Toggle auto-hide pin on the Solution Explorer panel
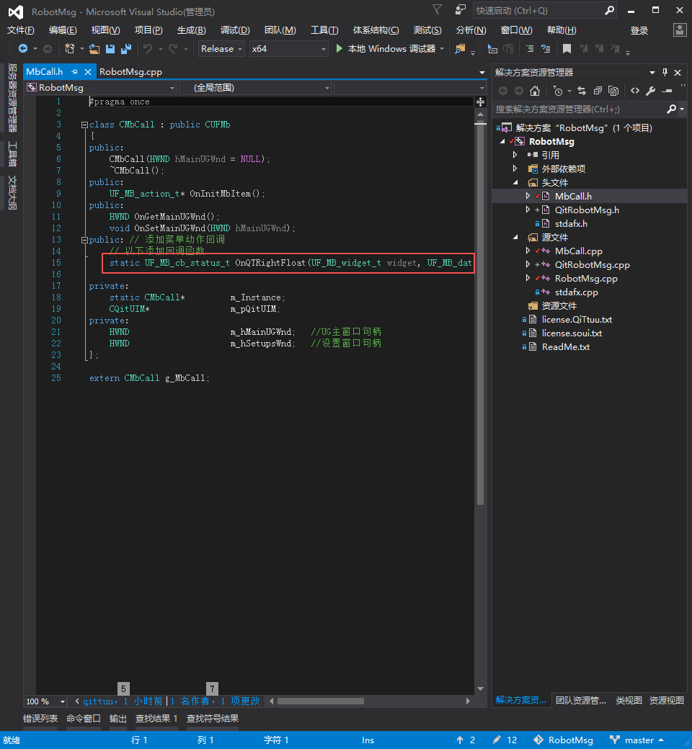 [665, 72]
